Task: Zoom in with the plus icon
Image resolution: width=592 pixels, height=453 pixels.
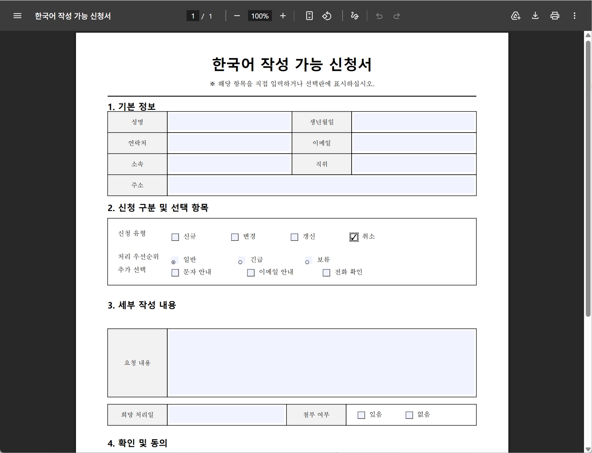Action: pos(283,16)
